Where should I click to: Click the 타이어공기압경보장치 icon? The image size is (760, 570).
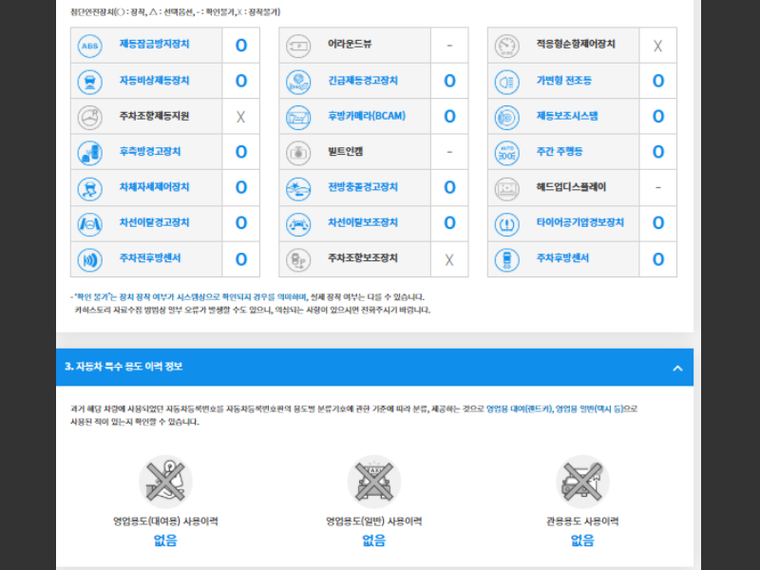tap(507, 223)
